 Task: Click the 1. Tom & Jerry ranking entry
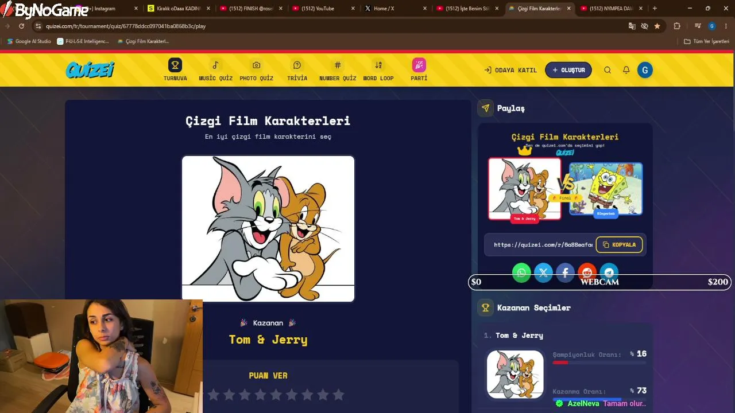tap(513, 336)
